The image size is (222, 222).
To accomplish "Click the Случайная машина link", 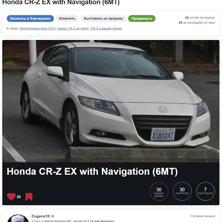I will point(203,216).
